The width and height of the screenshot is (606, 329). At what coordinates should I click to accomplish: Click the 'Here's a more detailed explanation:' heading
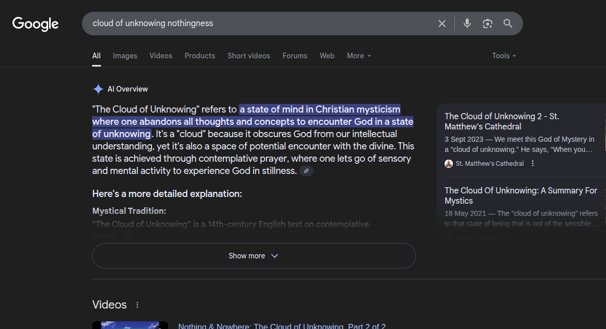(167, 194)
